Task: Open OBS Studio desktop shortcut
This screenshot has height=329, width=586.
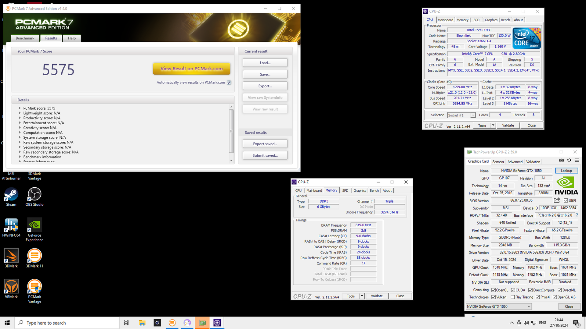Action: pyautogui.click(x=34, y=197)
